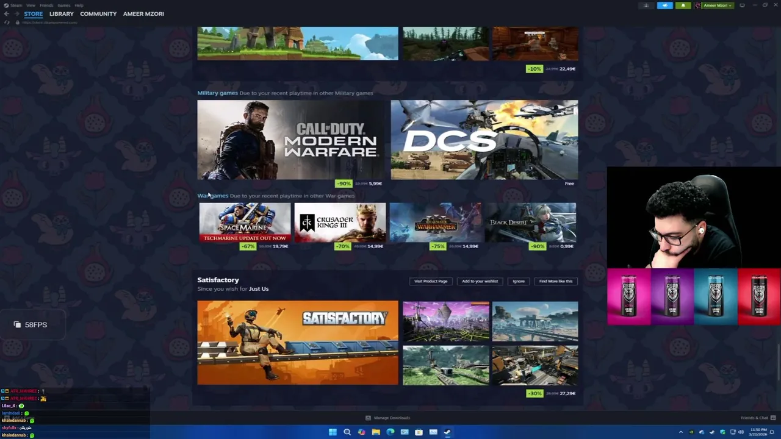Open the blue announcements megaphone button
This screenshot has width=781, height=439.
664,5
